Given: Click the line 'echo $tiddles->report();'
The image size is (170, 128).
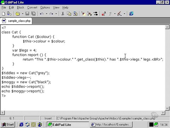Looking at the screenshot, I should tap(23, 87).
